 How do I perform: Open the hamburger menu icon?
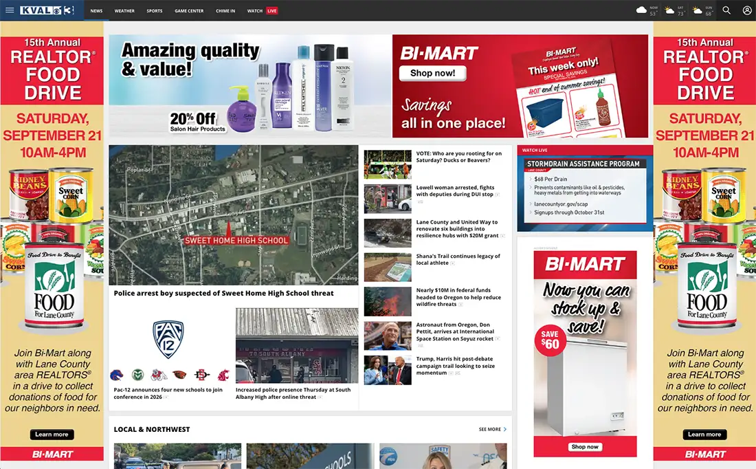10,10
